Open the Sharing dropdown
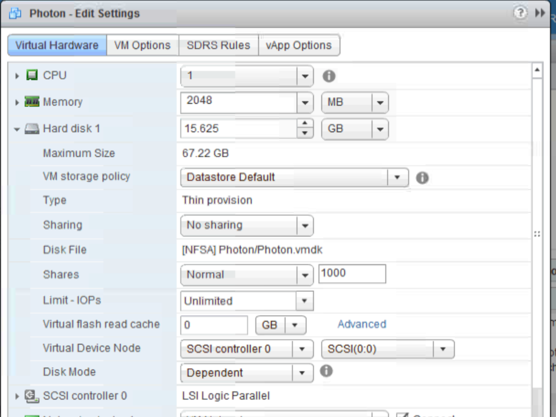Screen dimensions: 556x417 (304, 225)
